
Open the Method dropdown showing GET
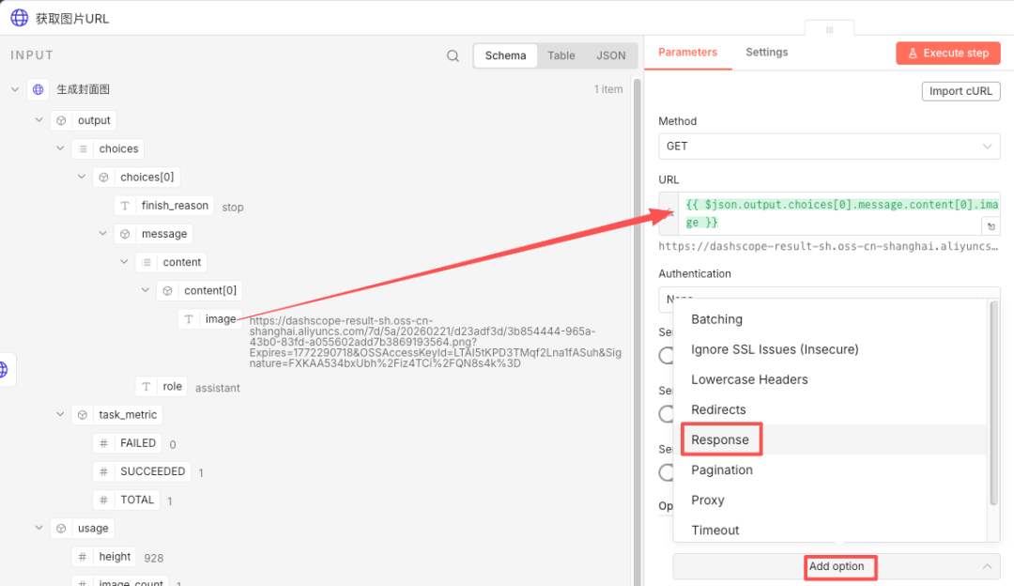pos(828,146)
